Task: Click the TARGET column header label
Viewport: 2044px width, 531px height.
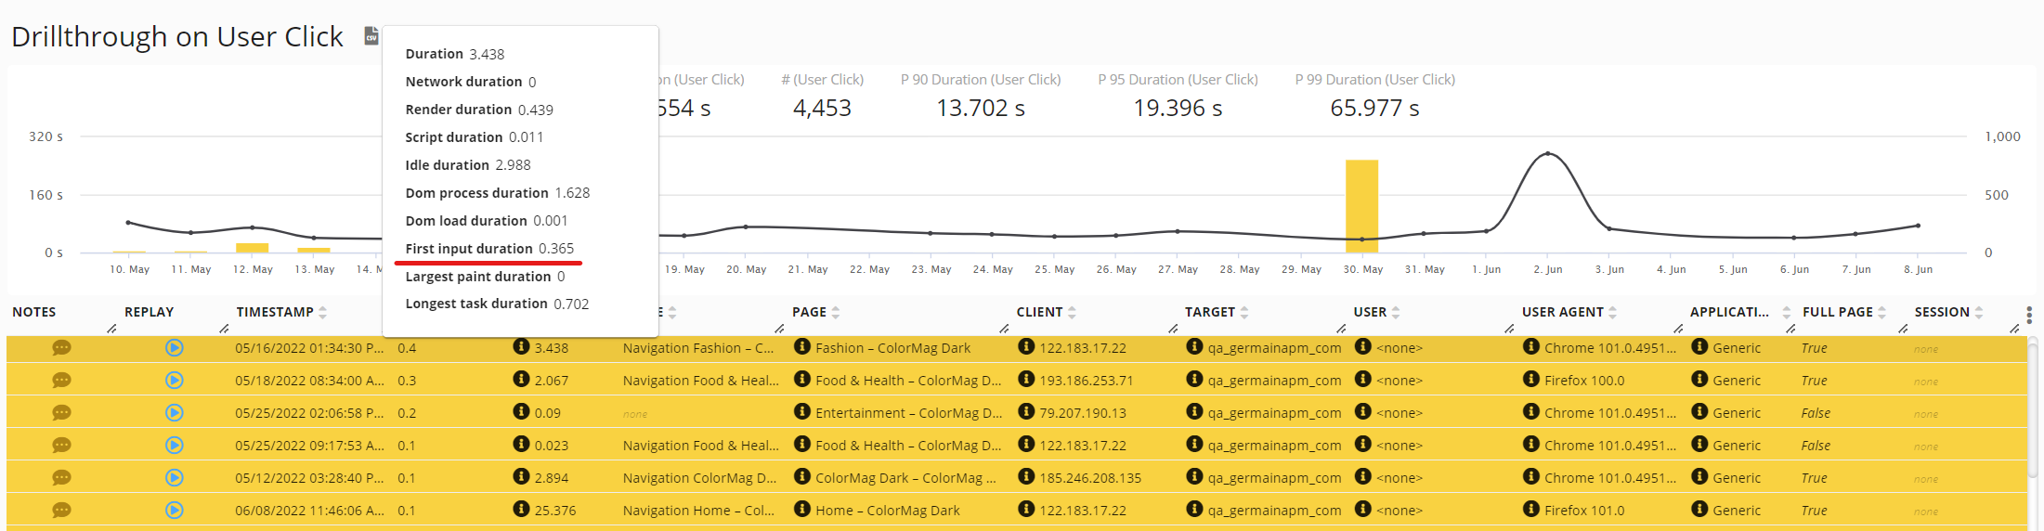Action: (1209, 313)
